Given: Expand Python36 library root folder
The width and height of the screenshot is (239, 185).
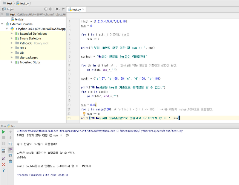Looking at the screenshot, I should [12, 43].
